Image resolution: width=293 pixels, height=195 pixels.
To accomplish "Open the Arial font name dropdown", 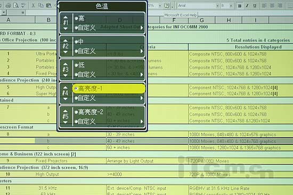I will (x=217, y=6).
